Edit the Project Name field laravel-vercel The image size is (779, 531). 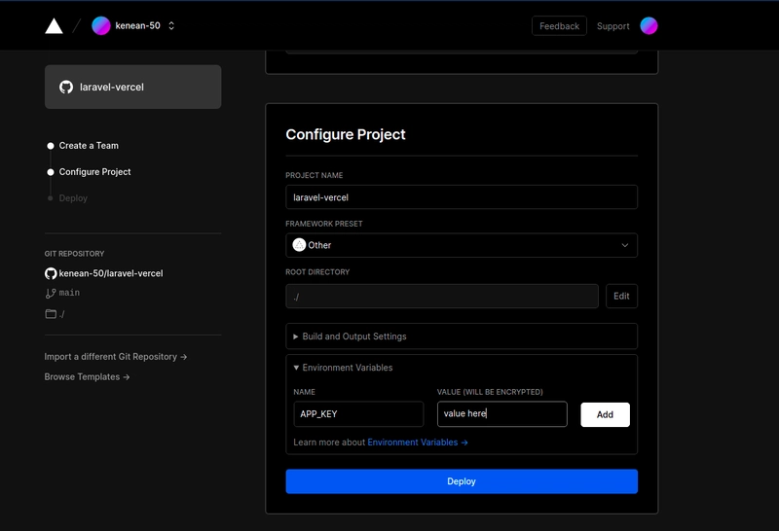[x=462, y=197]
